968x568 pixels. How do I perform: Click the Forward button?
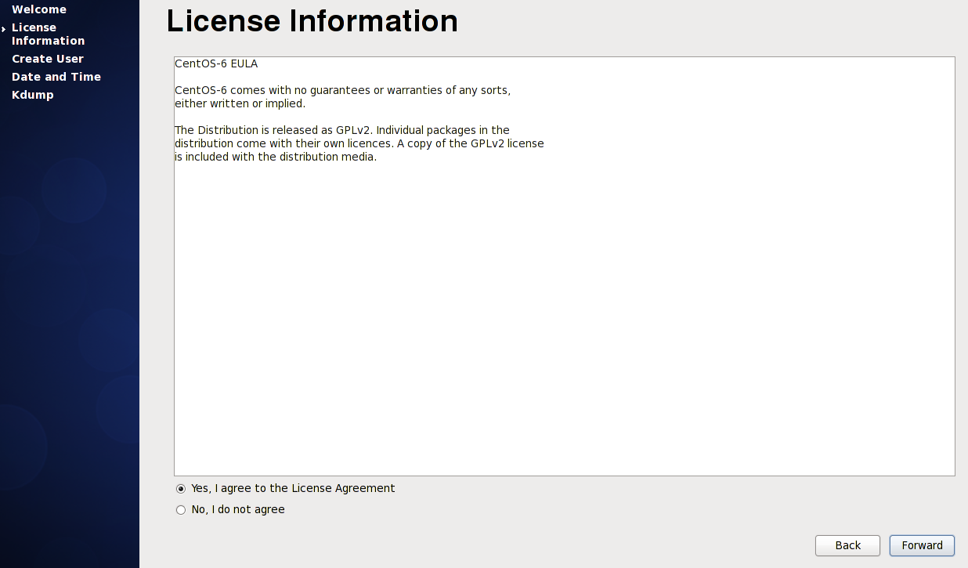pos(922,545)
